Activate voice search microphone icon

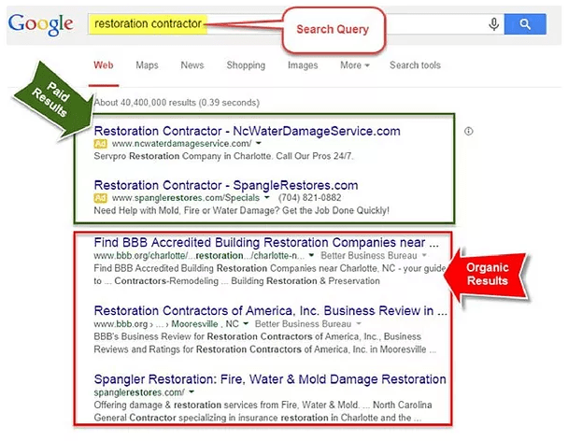click(494, 24)
